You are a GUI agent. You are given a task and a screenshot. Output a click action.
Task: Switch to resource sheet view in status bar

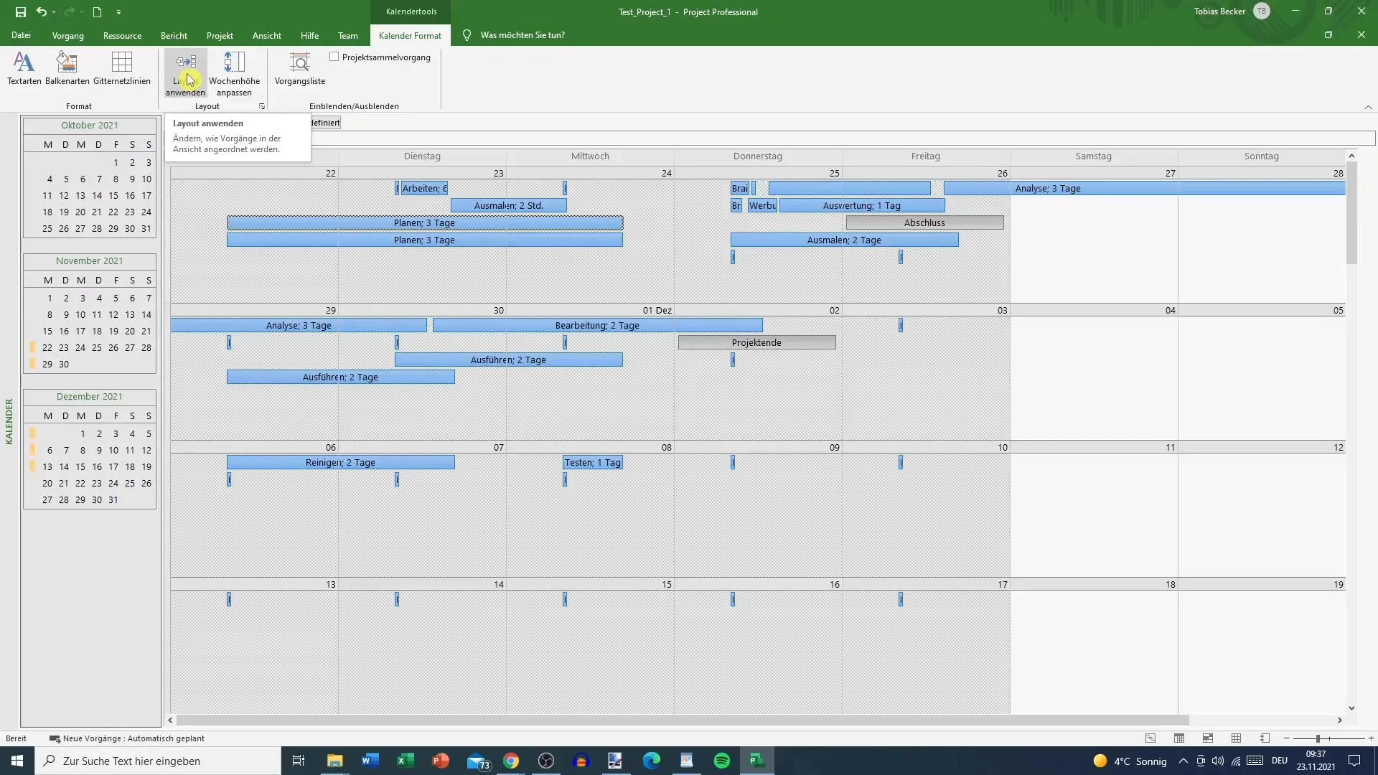(x=1236, y=738)
